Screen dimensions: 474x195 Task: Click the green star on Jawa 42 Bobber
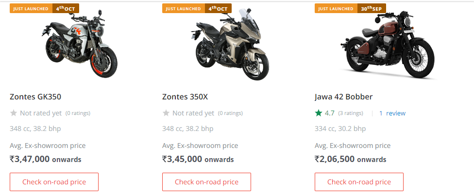[319, 113]
